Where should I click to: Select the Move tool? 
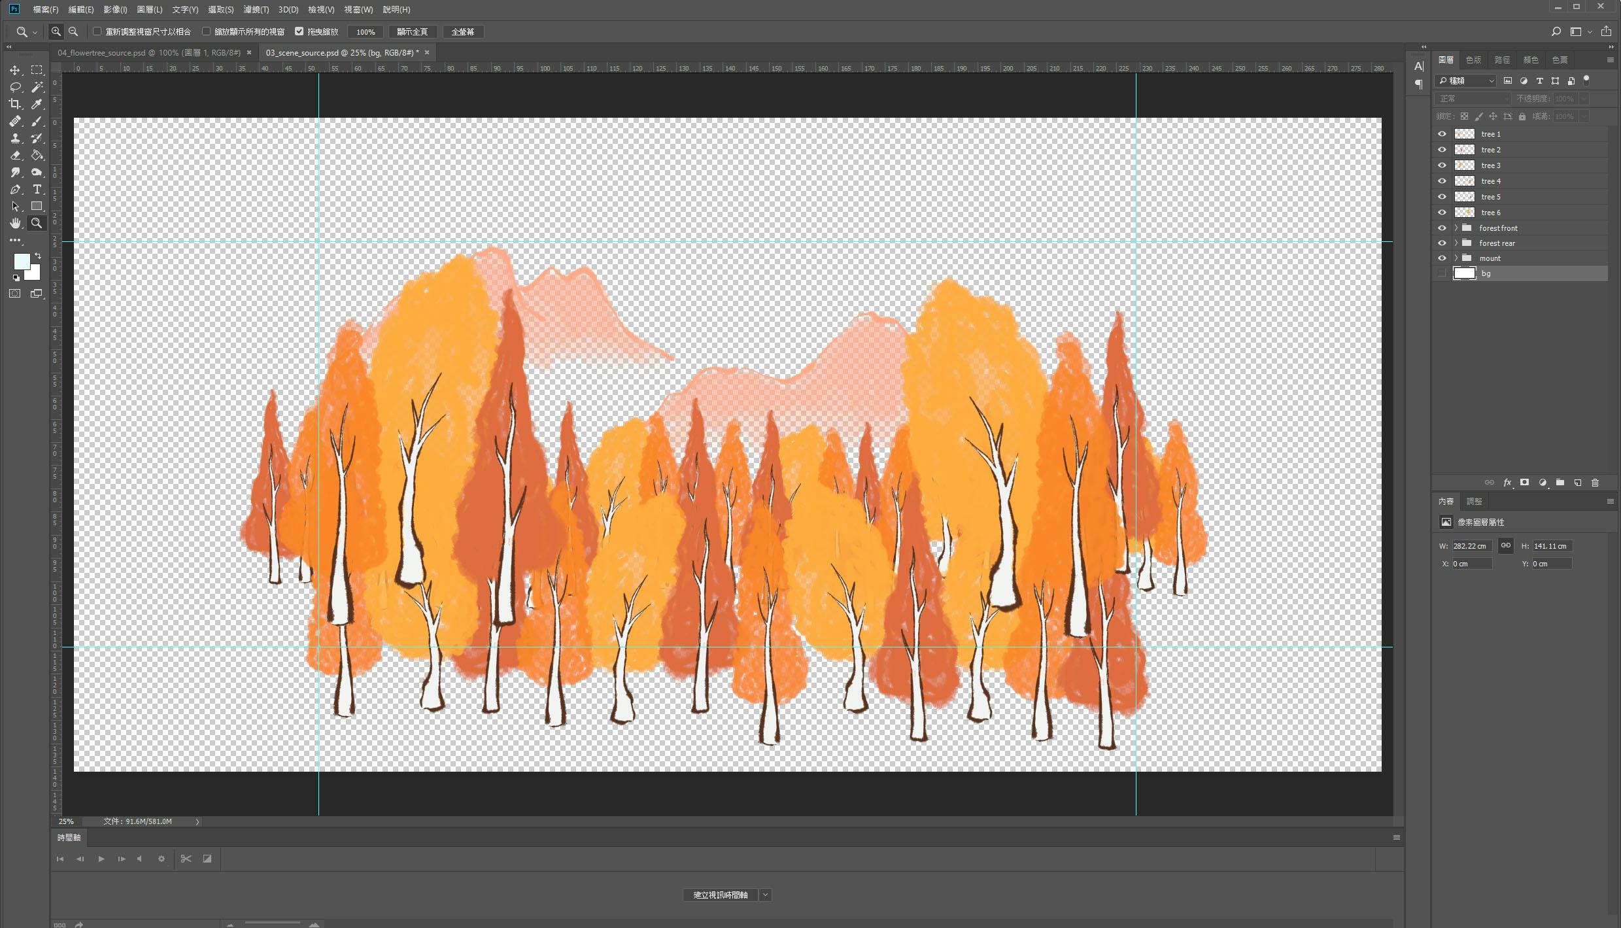click(x=14, y=70)
